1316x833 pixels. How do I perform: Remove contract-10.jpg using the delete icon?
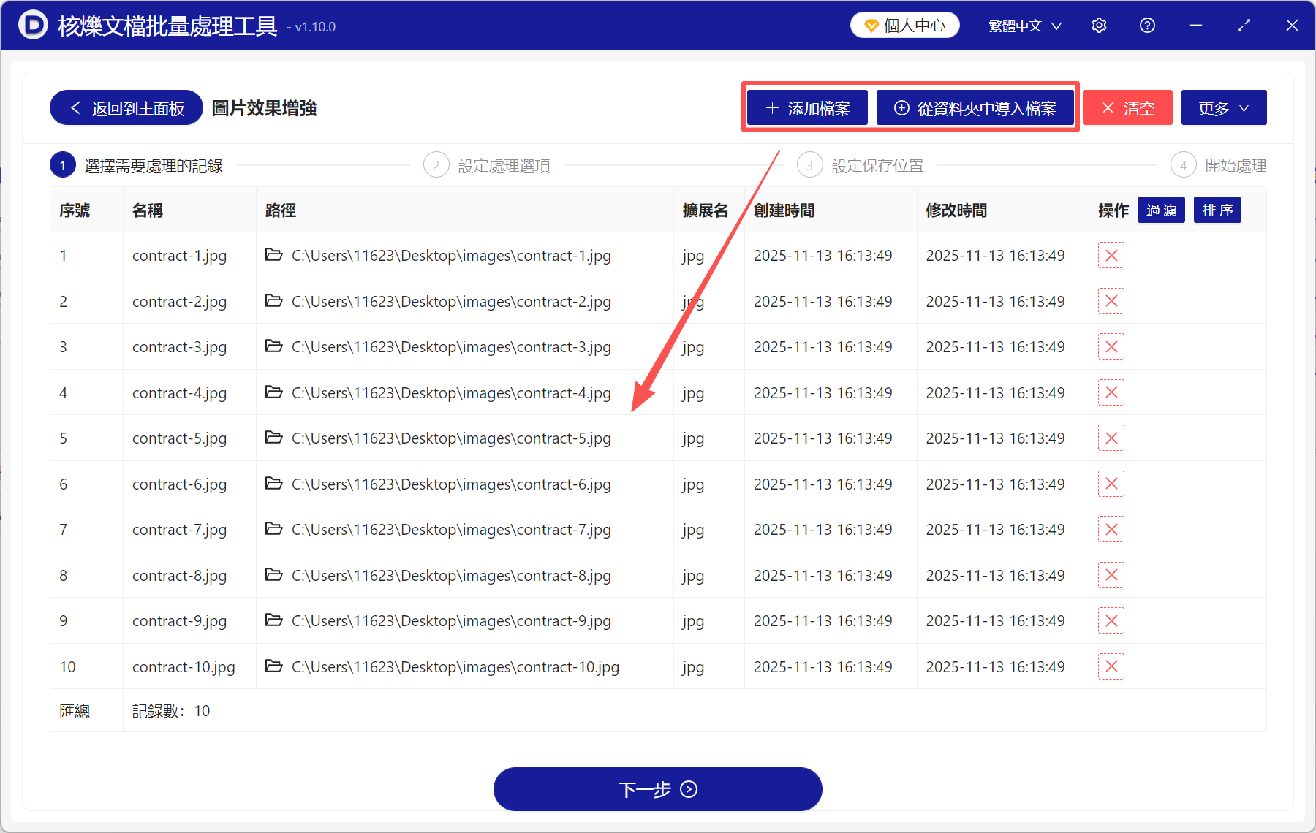(1111, 666)
